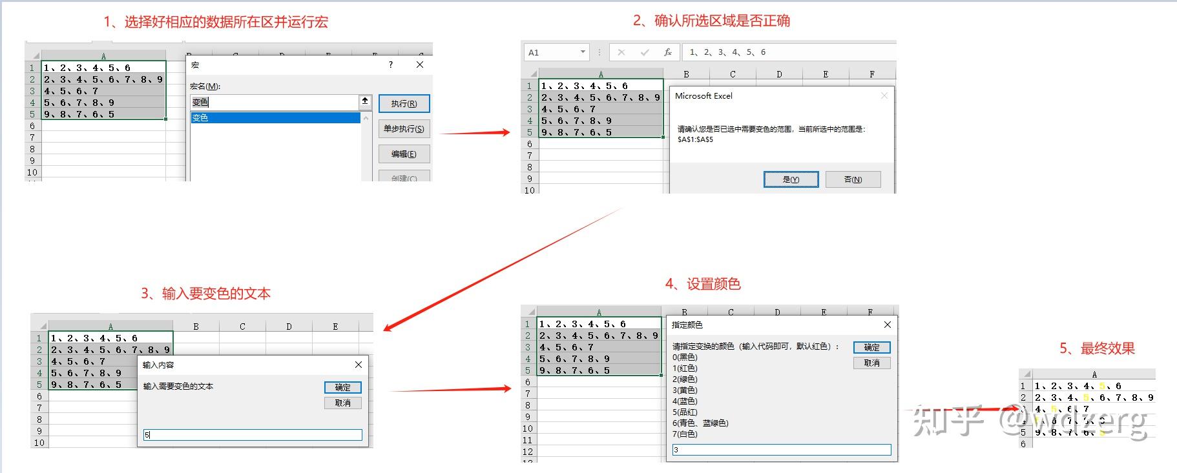The image size is (1177, 473).
Task: Click the select-all corner in the 最终效果 sheet
Action: tap(1026, 374)
